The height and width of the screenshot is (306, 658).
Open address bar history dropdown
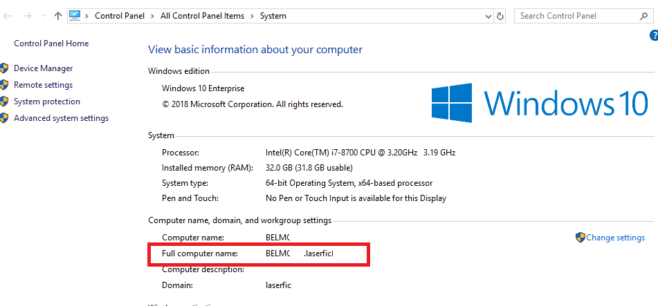488,17
